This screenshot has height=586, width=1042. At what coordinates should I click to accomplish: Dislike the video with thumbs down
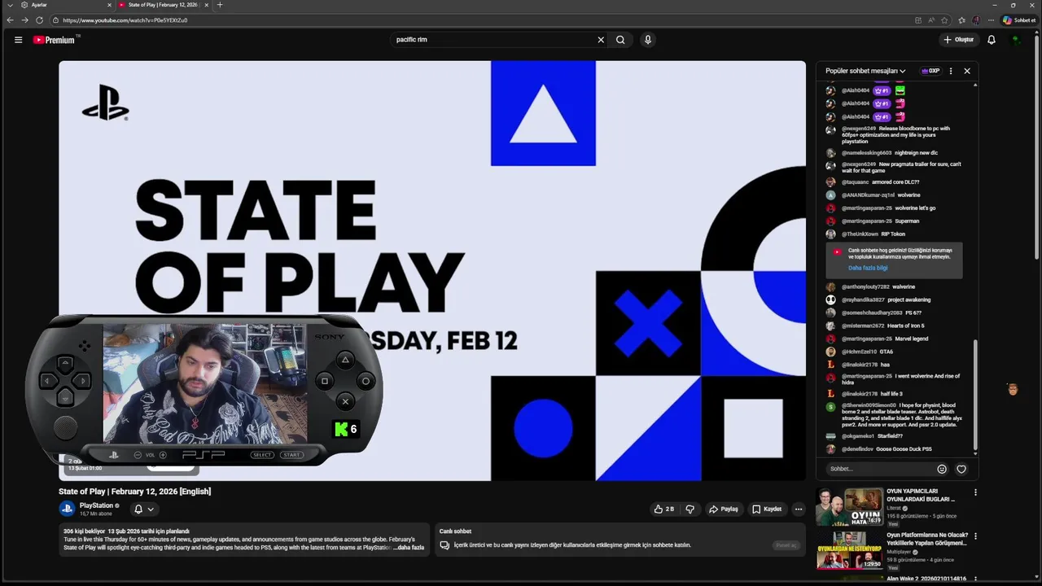(690, 509)
